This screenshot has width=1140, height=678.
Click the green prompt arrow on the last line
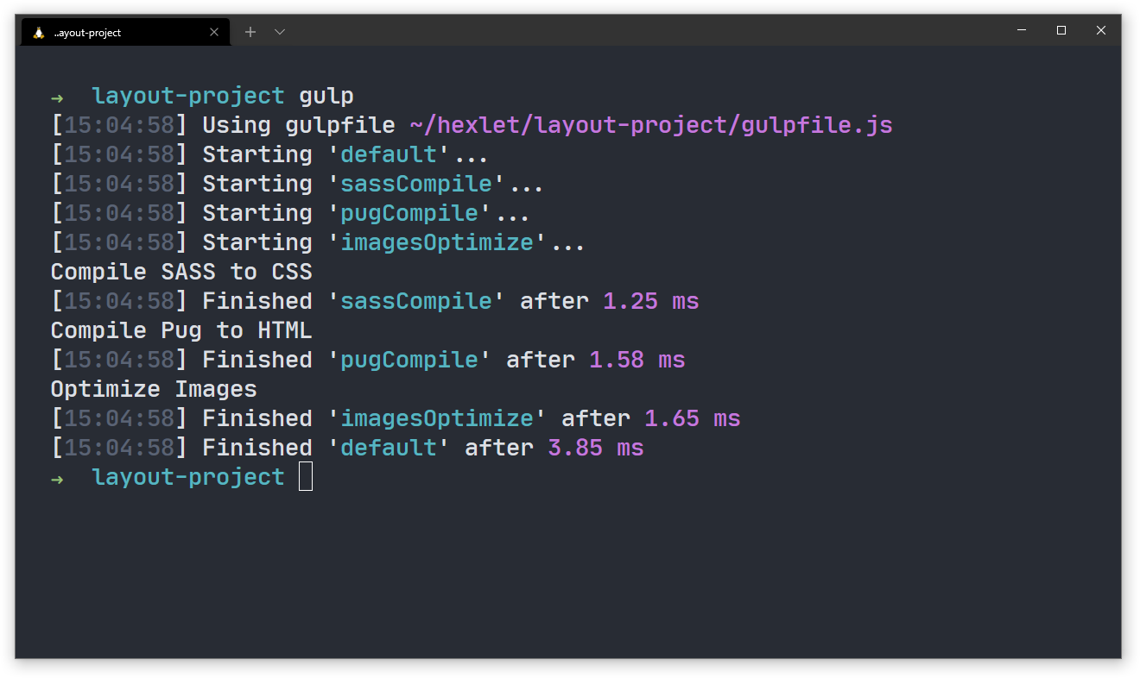click(58, 478)
